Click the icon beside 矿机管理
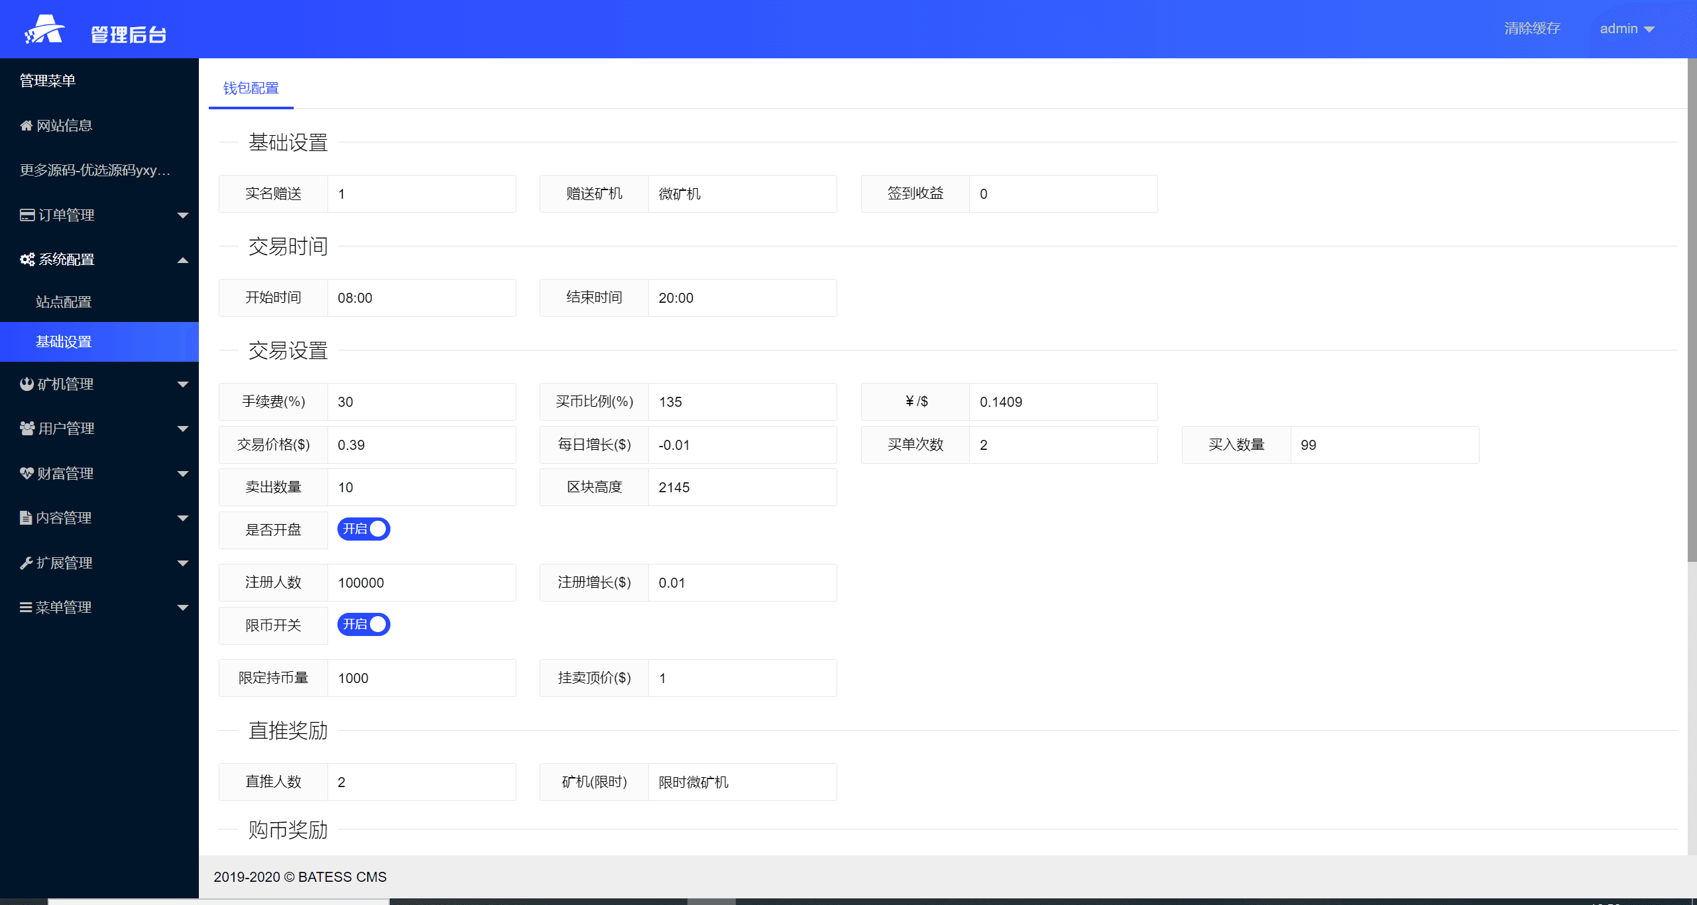This screenshot has width=1697, height=905. [27, 384]
